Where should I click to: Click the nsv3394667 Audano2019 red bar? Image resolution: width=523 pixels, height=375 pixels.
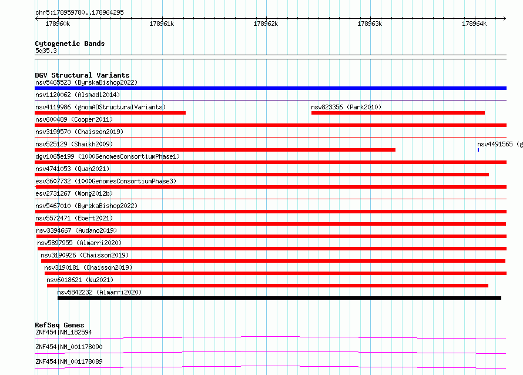(271, 236)
